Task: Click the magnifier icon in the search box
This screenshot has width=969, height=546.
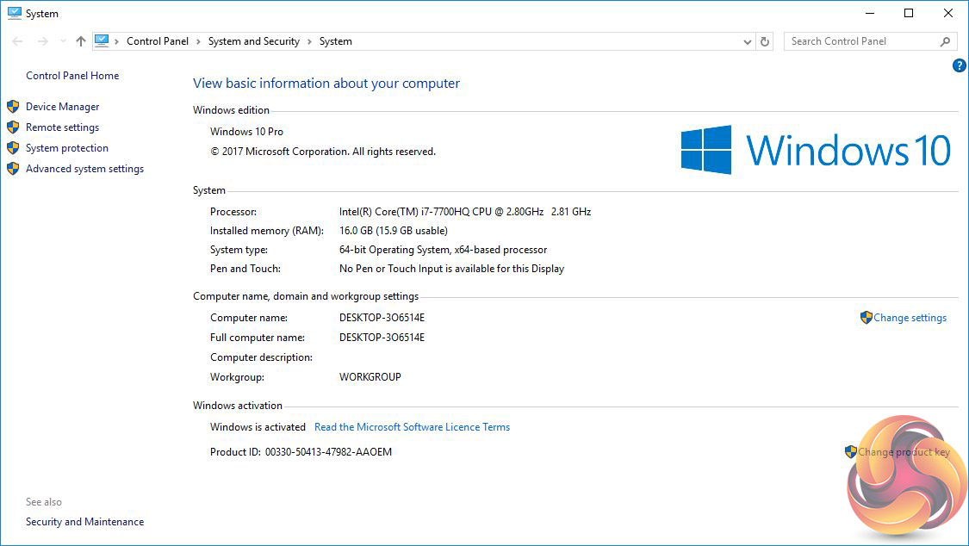Action: click(945, 41)
